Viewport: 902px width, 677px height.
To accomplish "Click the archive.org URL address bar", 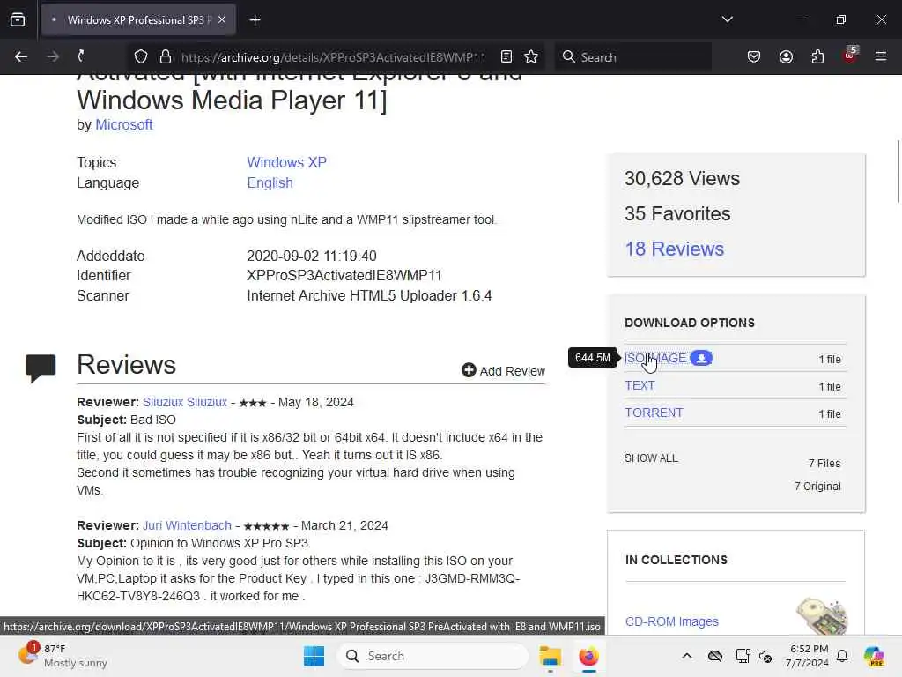I will [334, 57].
